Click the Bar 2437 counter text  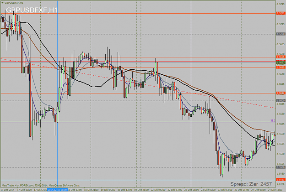tap(262, 184)
